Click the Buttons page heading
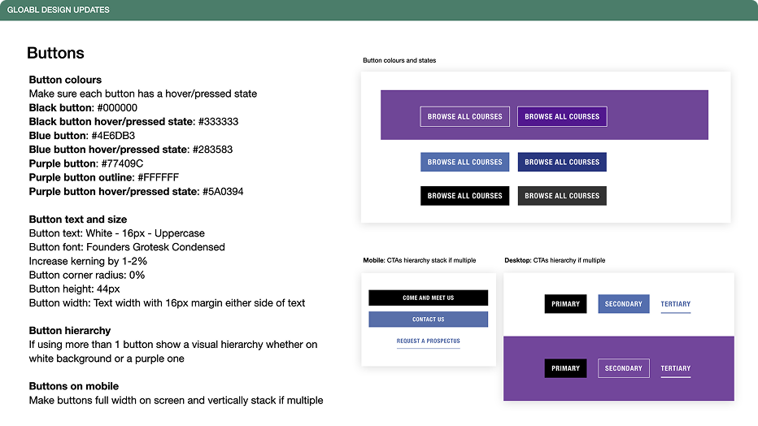The height and width of the screenshot is (426, 758). point(55,53)
